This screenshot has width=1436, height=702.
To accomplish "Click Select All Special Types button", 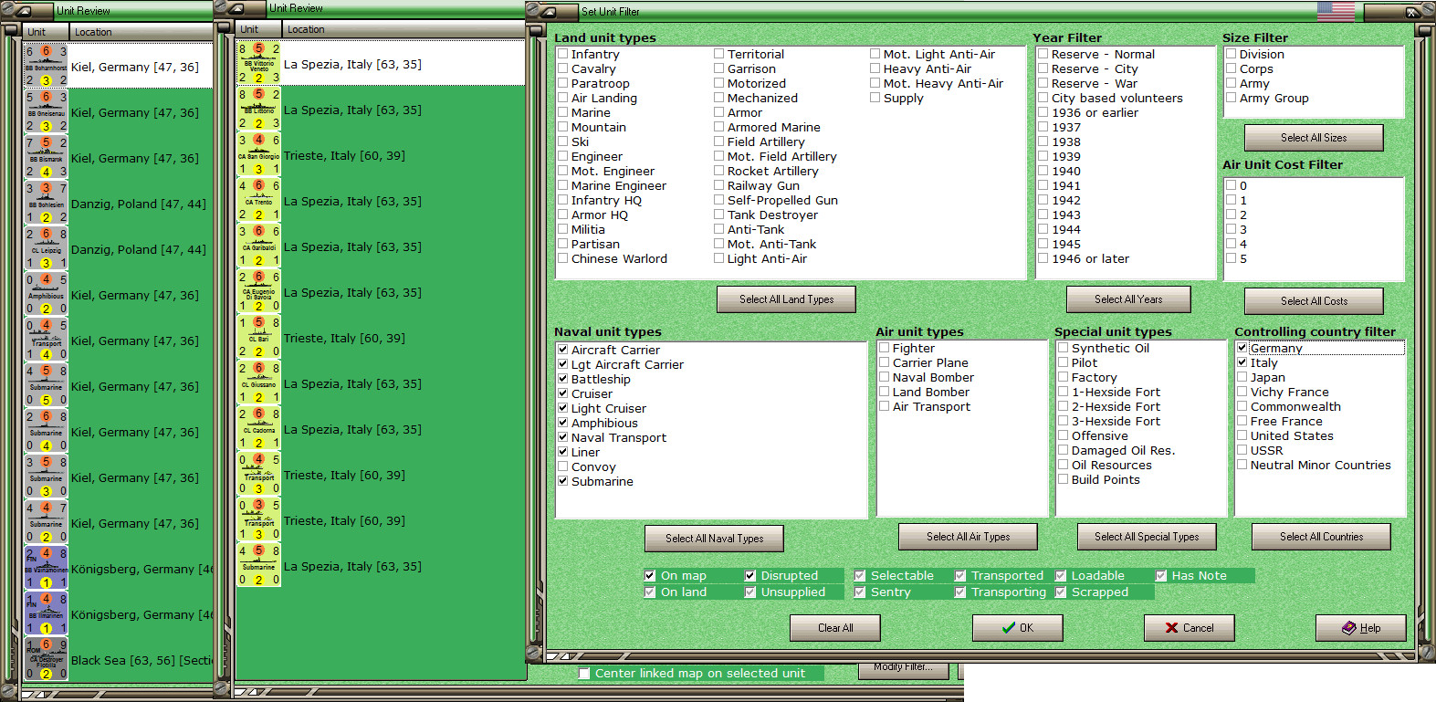I will [x=1147, y=537].
